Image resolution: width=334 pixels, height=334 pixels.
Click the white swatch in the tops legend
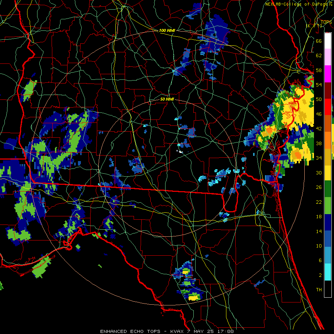pyautogui.click(x=328, y=41)
